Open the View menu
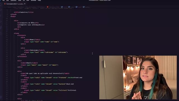Image resolution: width=179 pixels, height=101 pixels. click(x=20, y=1)
